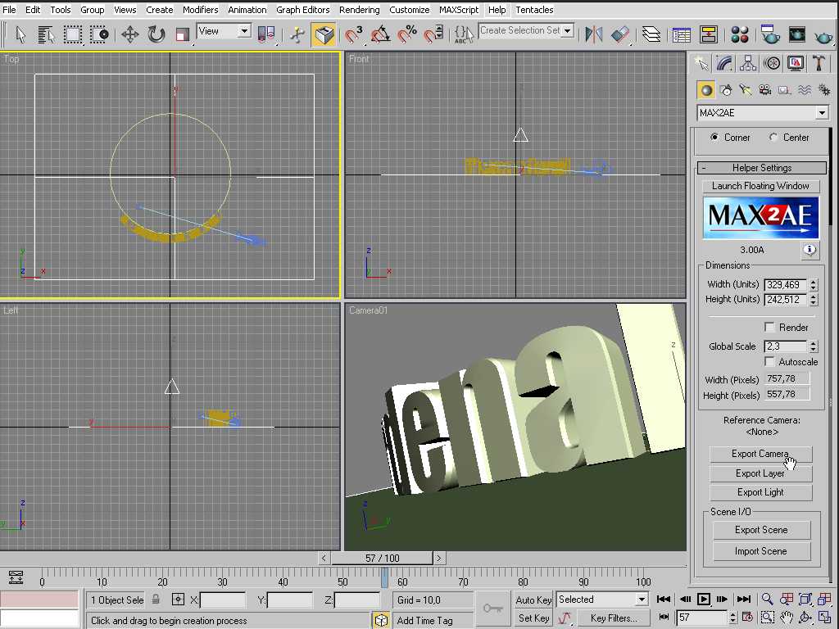Screen dimensions: 839x629
Task: Open the Rendering menu
Action: click(x=359, y=10)
